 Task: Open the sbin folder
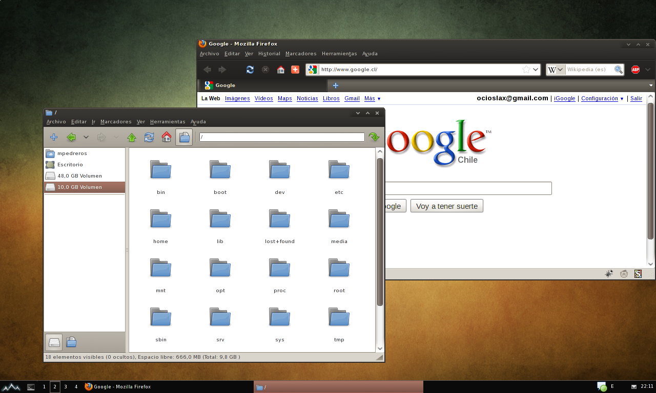[x=161, y=324]
